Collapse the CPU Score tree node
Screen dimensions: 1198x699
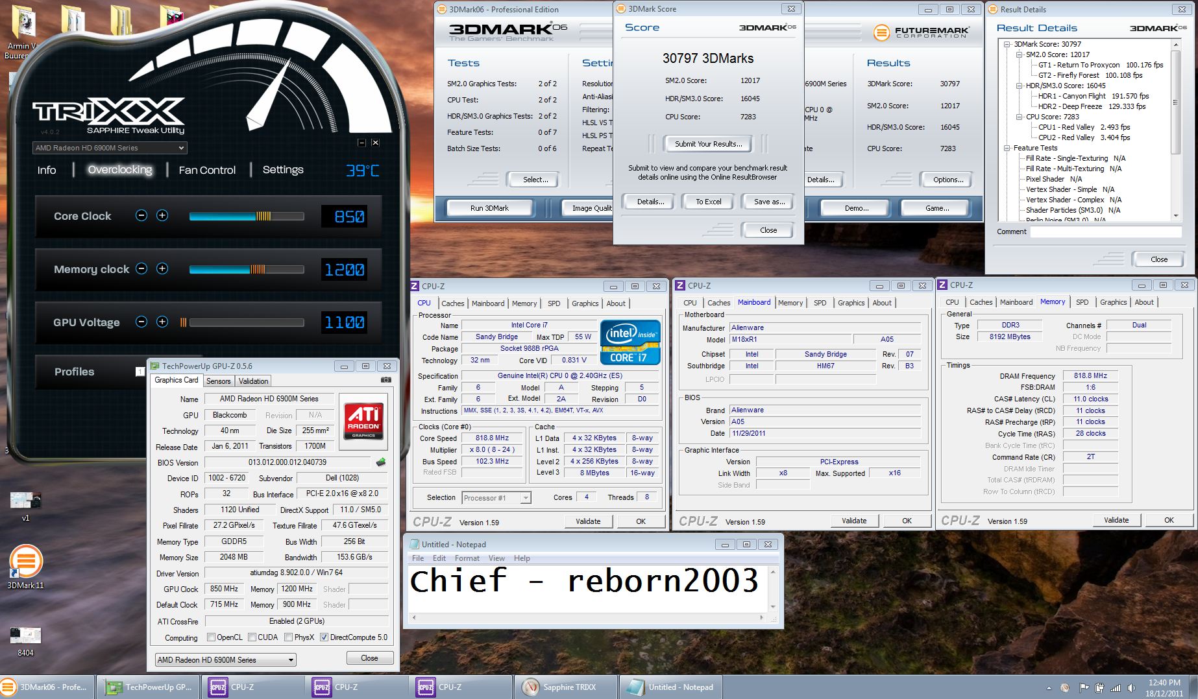point(1019,117)
